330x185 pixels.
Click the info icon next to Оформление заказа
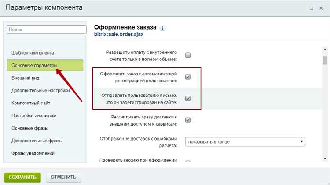(x=162, y=28)
